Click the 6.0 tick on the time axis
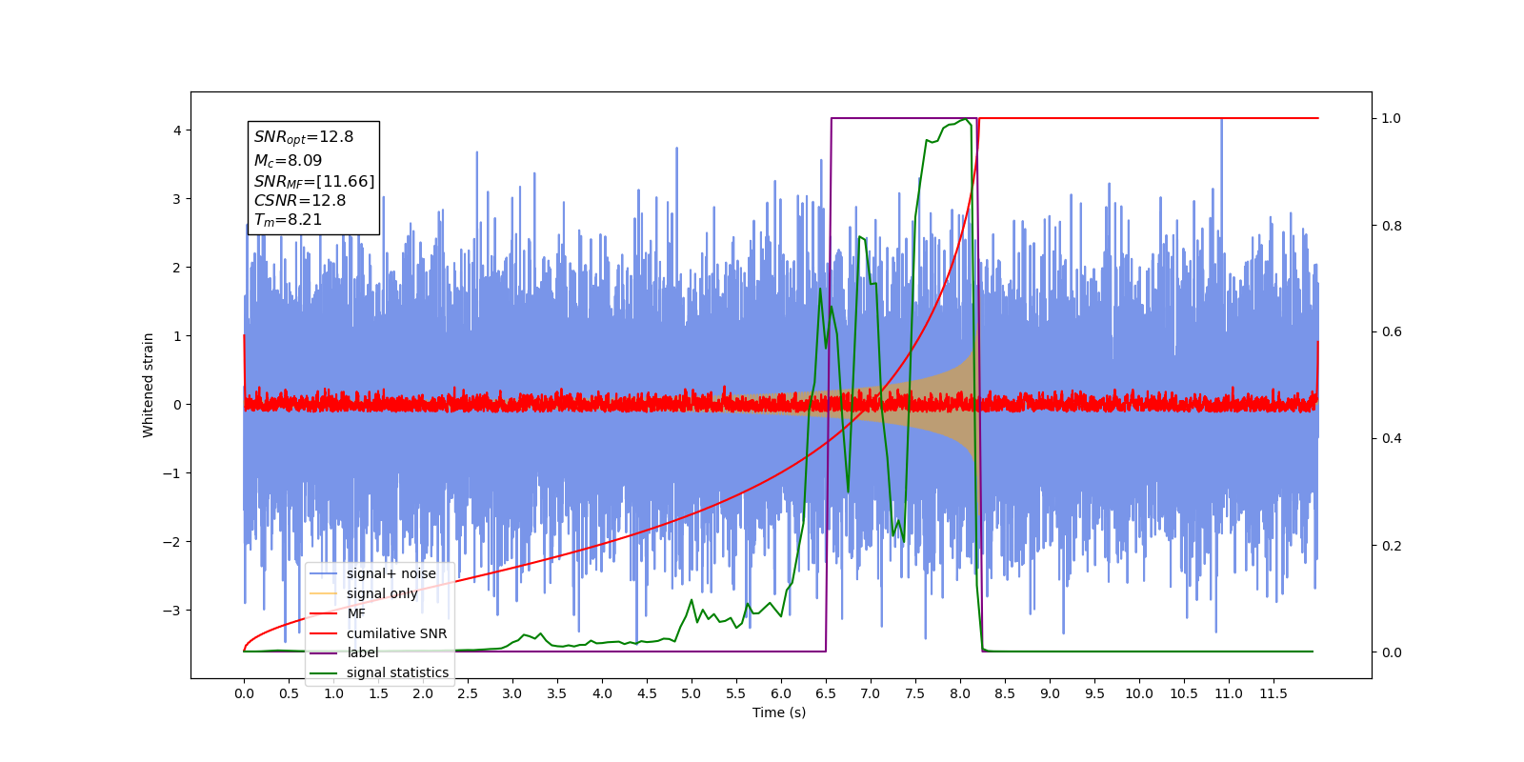Image resolution: width=1524 pixels, height=762 pixels. pyautogui.click(x=781, y=693)
